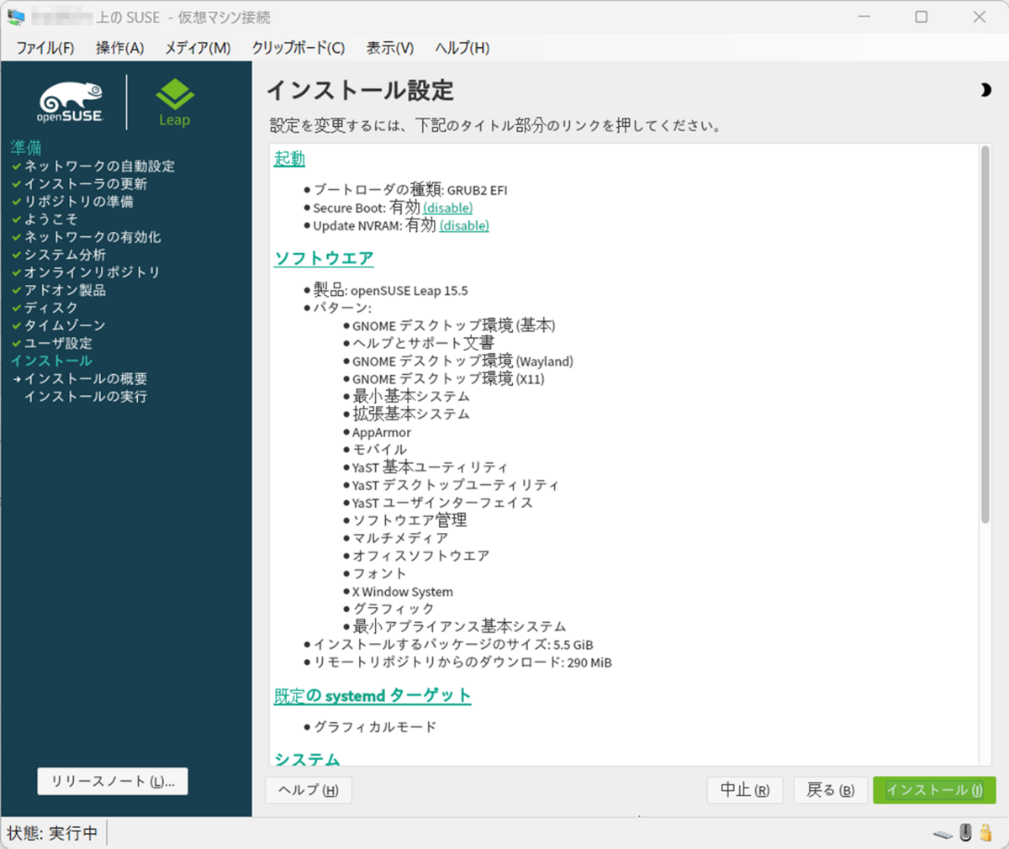
Task: Open the 起動 settings link
Action: pos(289,158)
